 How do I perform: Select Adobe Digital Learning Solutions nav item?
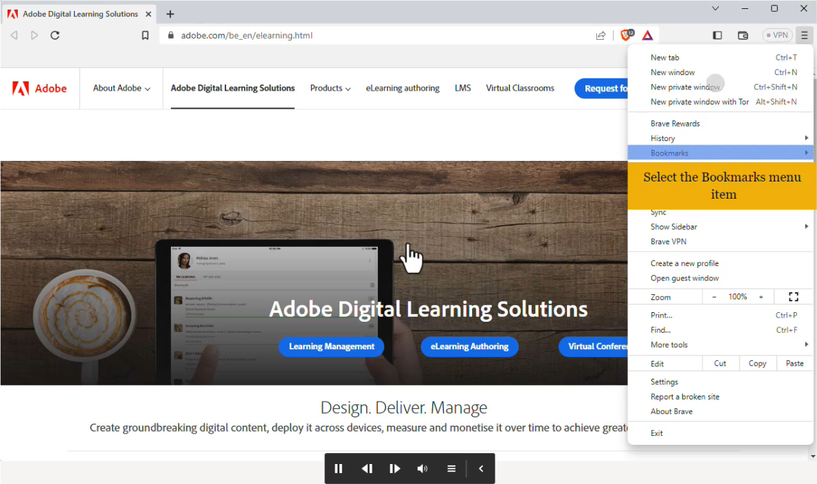[232, 88]
